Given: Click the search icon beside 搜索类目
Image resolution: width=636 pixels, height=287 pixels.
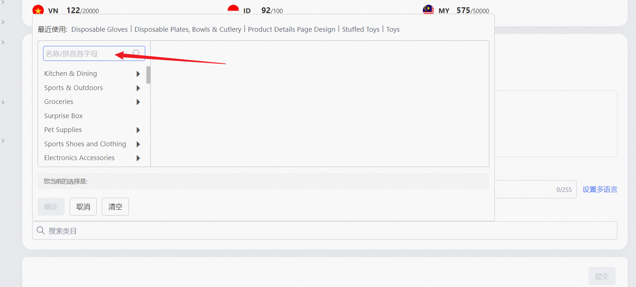Looking at the screenshot, I should [41, 230].
